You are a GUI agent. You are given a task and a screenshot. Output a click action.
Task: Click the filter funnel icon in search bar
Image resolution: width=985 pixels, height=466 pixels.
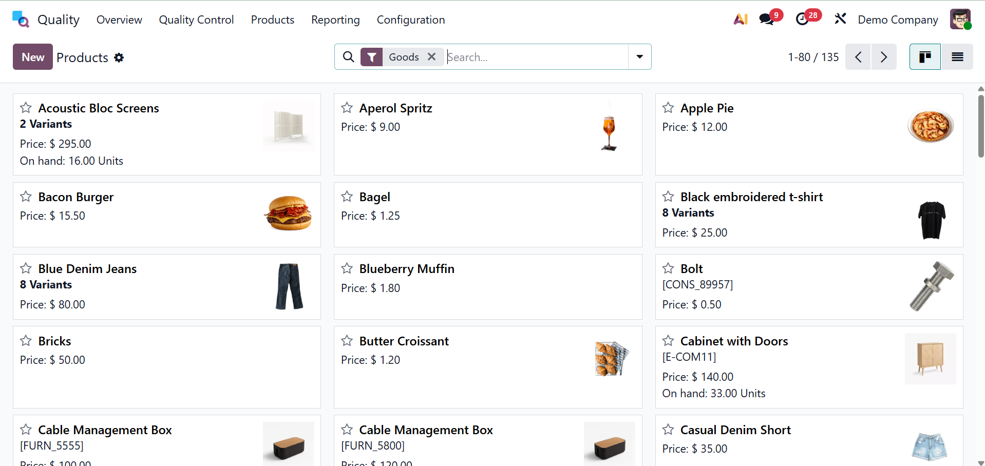click(x=372, y=56)
